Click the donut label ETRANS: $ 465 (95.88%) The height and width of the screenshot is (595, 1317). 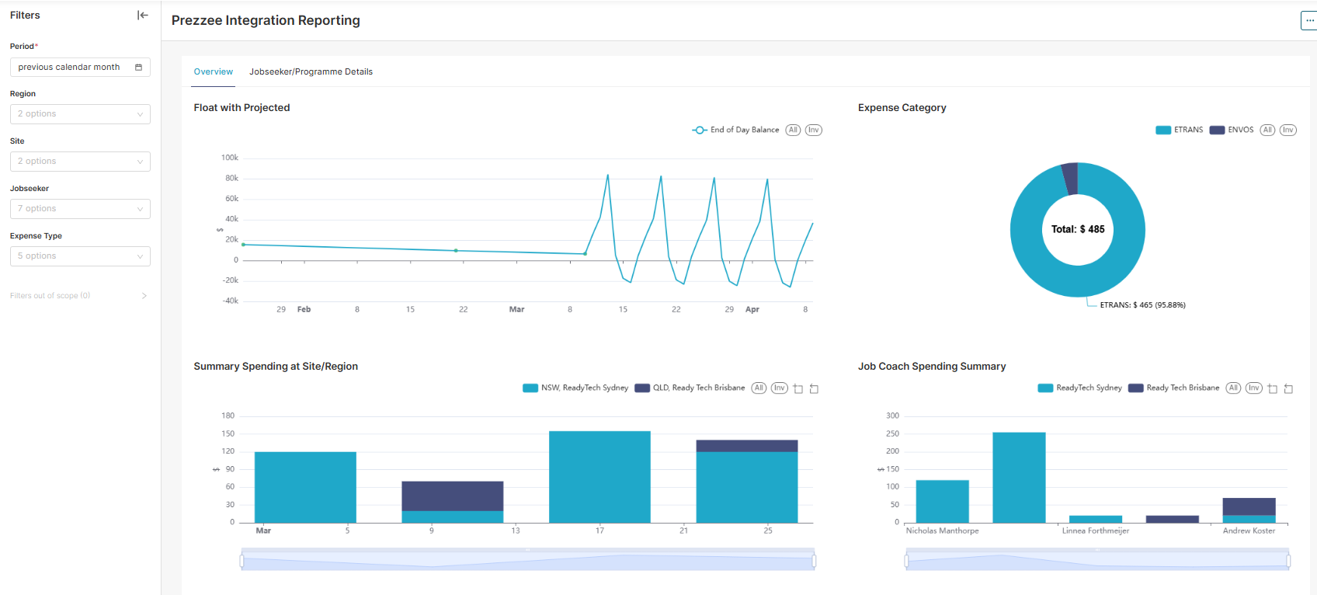click(1142, 305)
